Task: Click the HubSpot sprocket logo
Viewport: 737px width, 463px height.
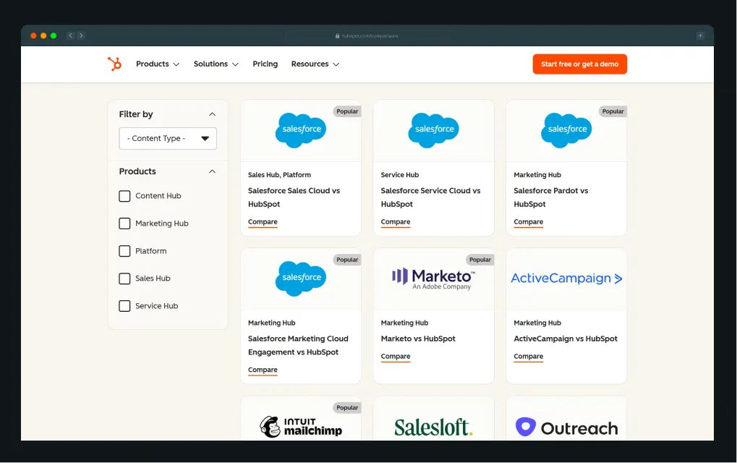Action: tap(114, 64)
